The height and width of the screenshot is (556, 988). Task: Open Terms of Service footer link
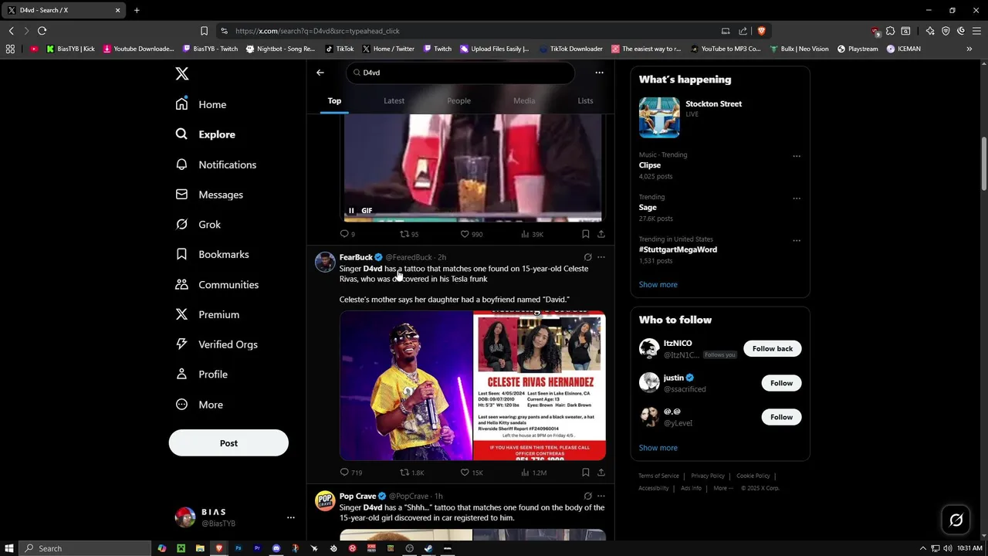(658, 476)
